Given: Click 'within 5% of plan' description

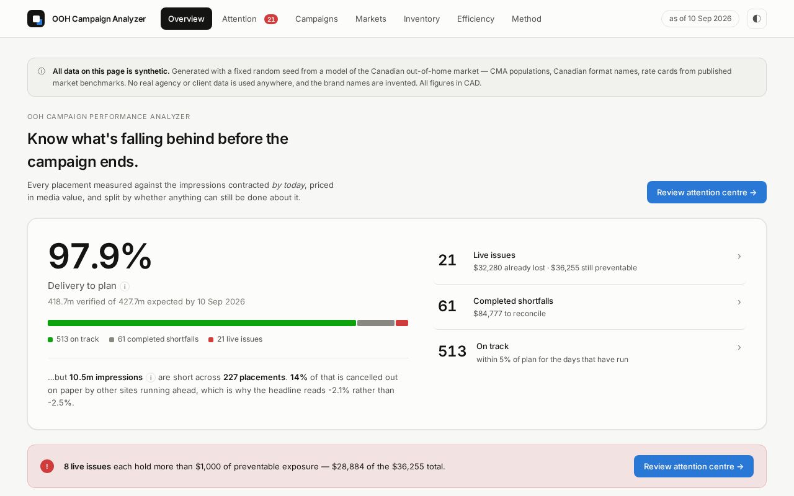Looking at the screenshot, I should 552,360.
